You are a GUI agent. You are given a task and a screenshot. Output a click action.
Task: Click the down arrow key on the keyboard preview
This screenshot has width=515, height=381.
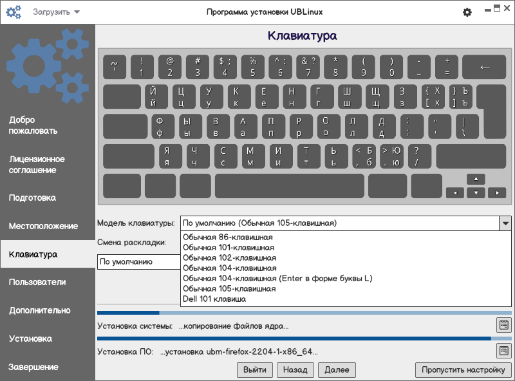tap(476, 193)
